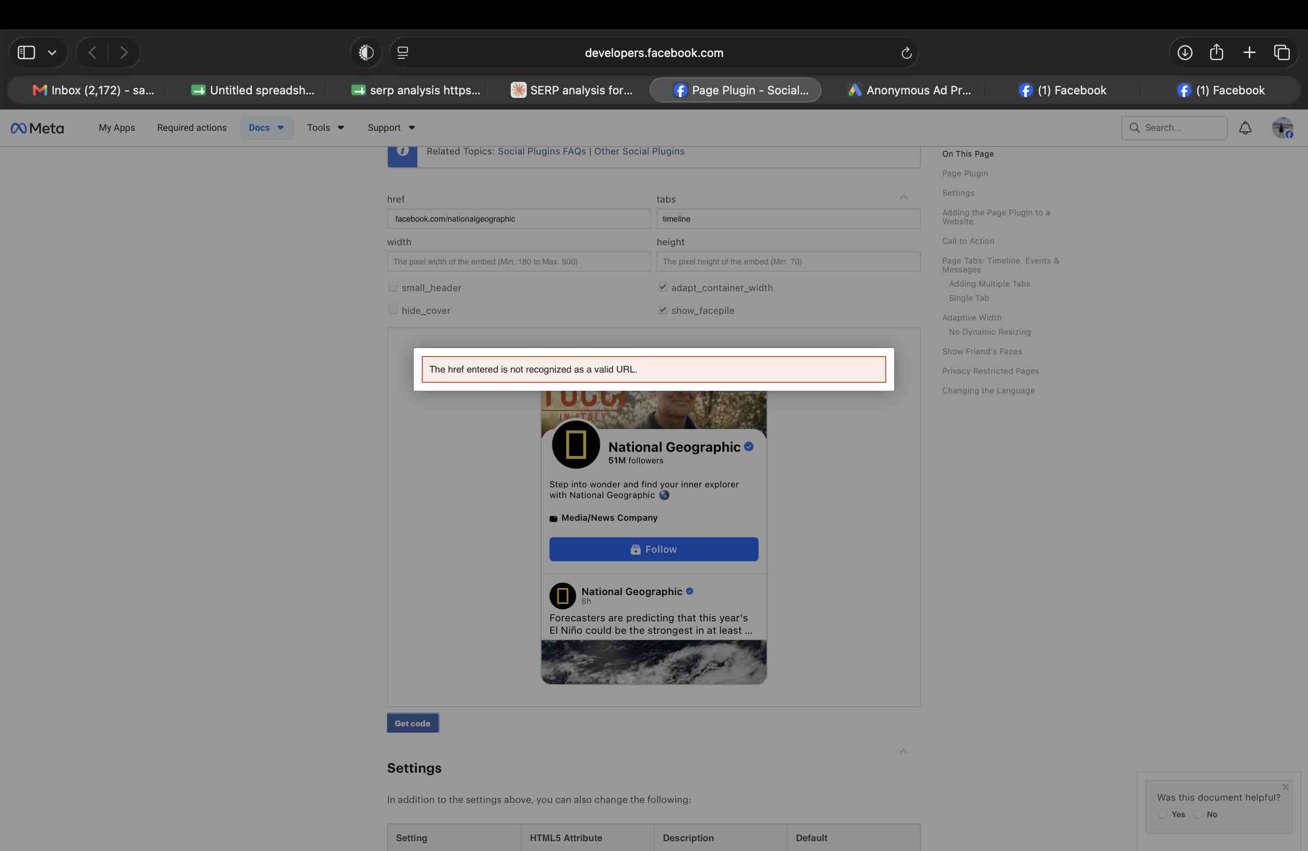Go forward to next page
Image resolution: width=1308 pixels, height=851 pixels.
point(124,53)
